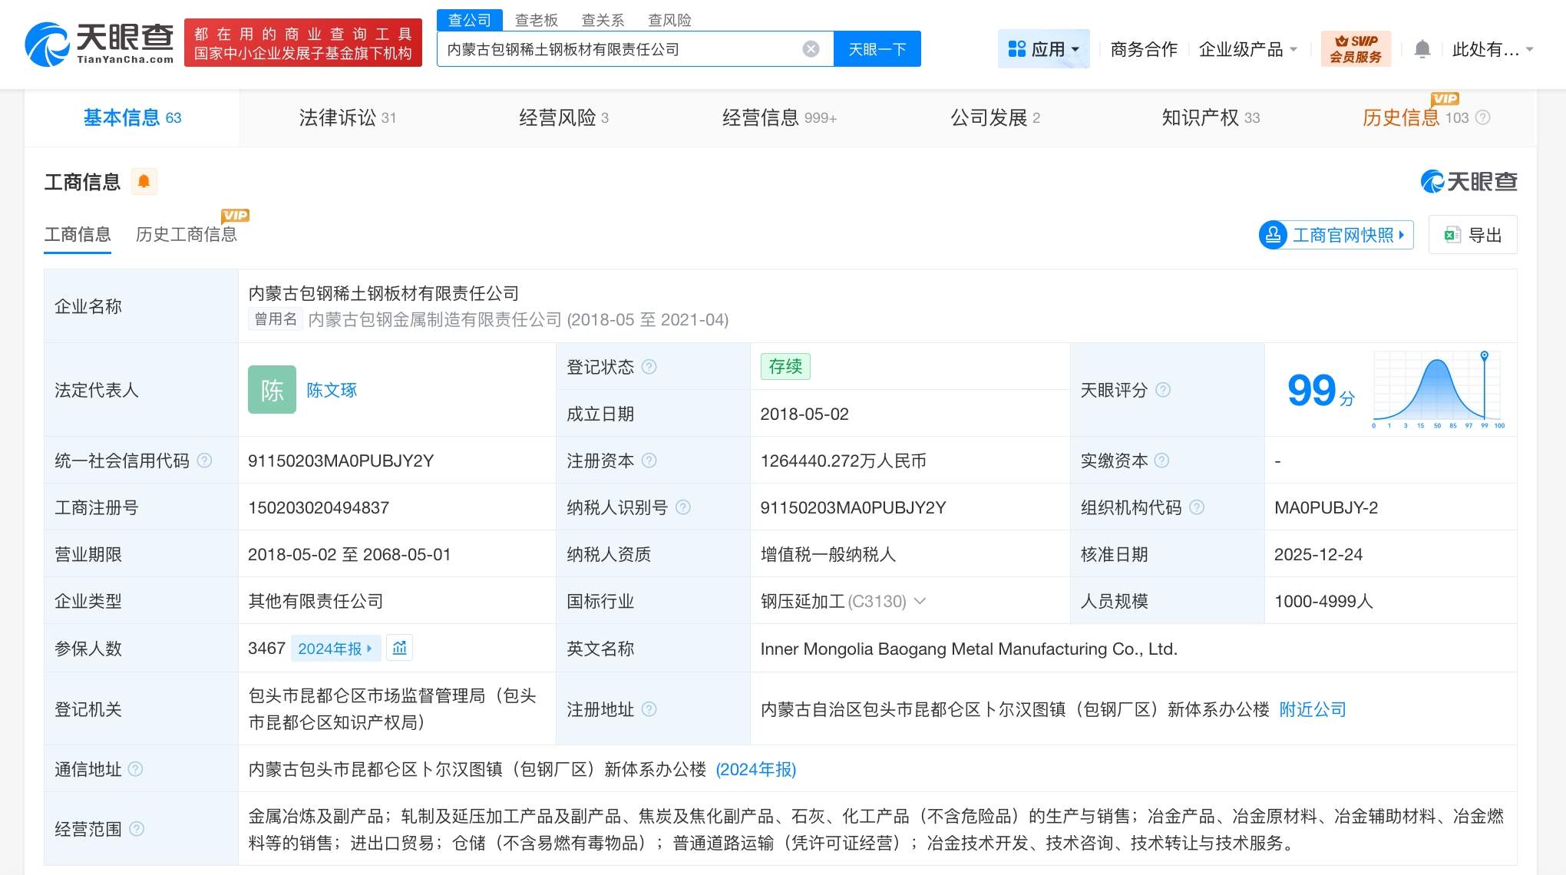Click the 导出 Excel export icon
Image resolution: width=1566 pixels, height=875 pixels.
coord(1452,234)
